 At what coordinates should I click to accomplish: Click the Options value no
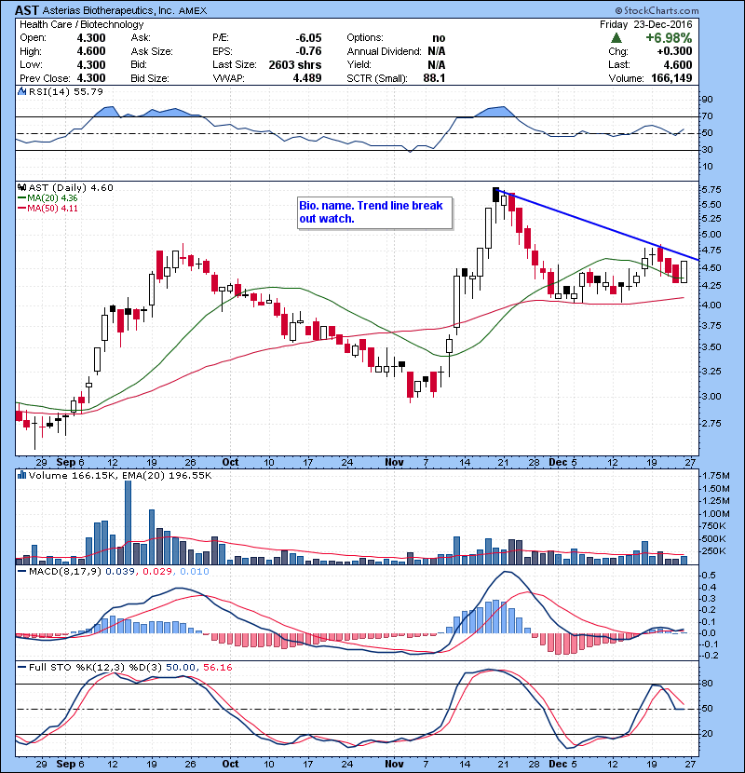(x=439, y=38)
